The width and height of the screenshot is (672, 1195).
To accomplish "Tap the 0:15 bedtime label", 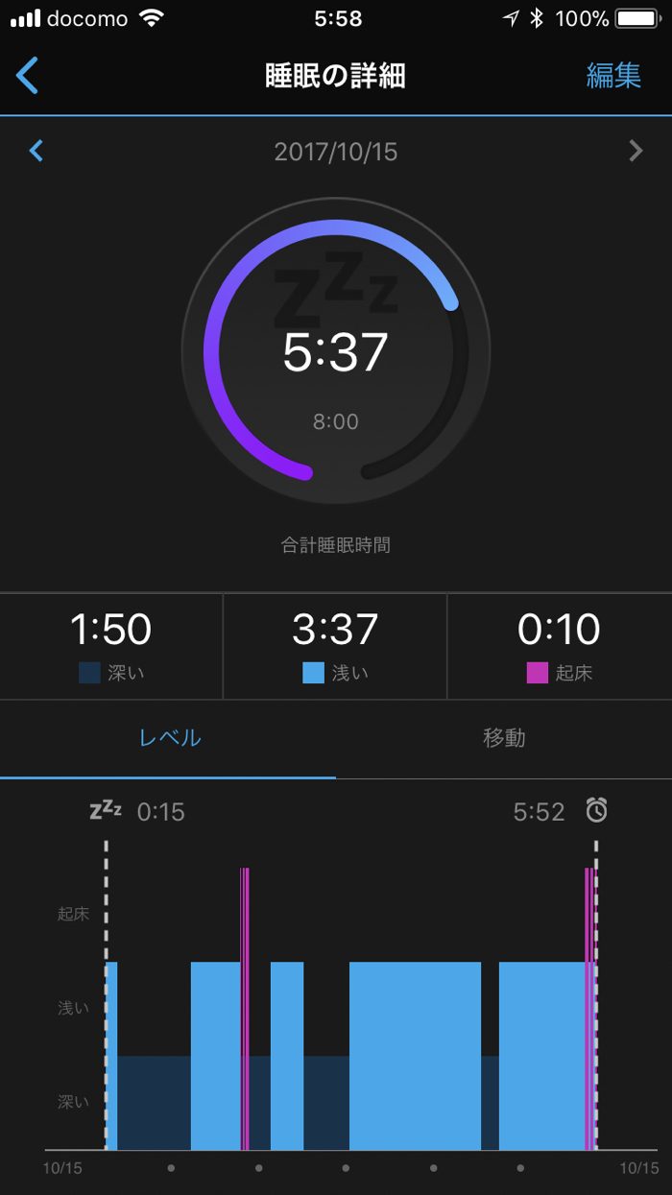I will point(161,812).
